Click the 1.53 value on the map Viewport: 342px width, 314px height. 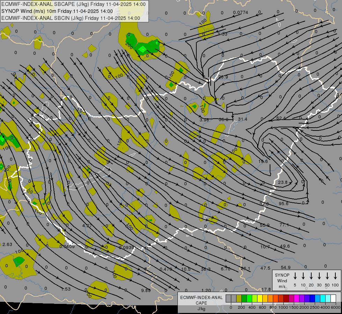point(66,289)
